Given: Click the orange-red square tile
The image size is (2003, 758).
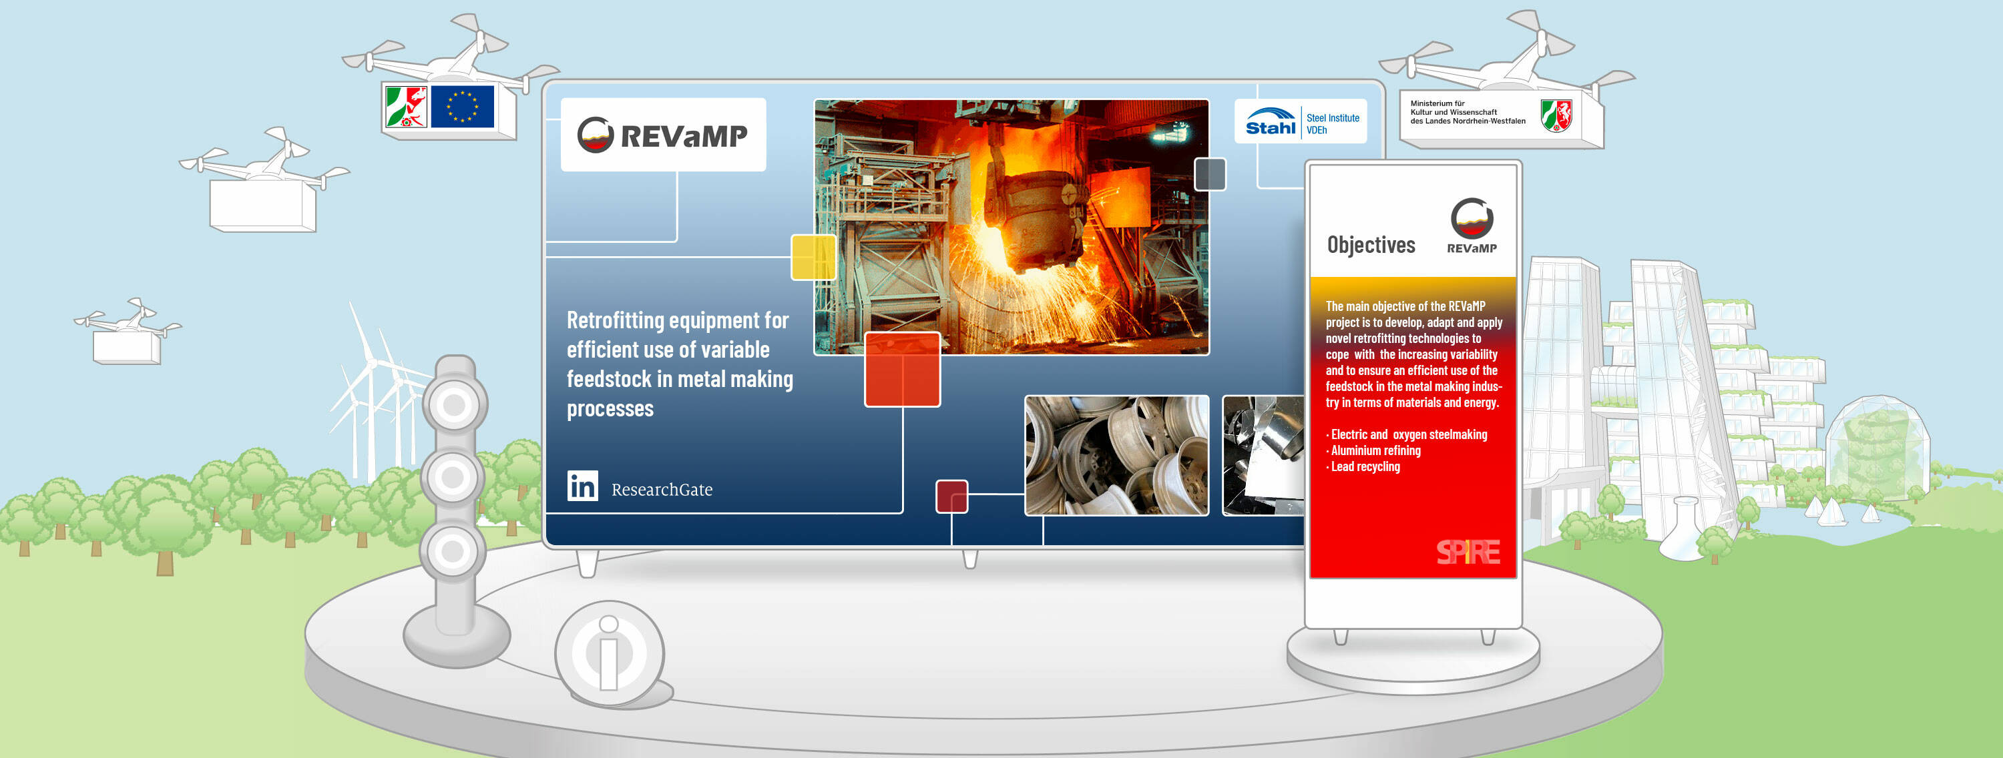Looking at the screenshot, I should pyautogui.click(x=902, y=369).
